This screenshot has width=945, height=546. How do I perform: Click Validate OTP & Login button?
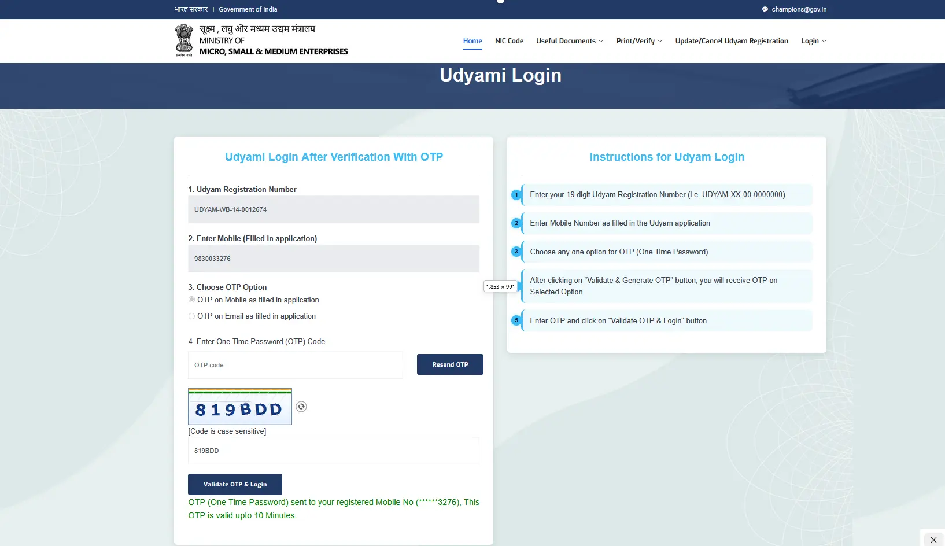[235, 484]
